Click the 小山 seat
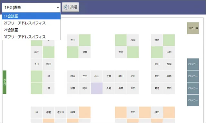This screenshot has width=206, height=123. [97, 76]
